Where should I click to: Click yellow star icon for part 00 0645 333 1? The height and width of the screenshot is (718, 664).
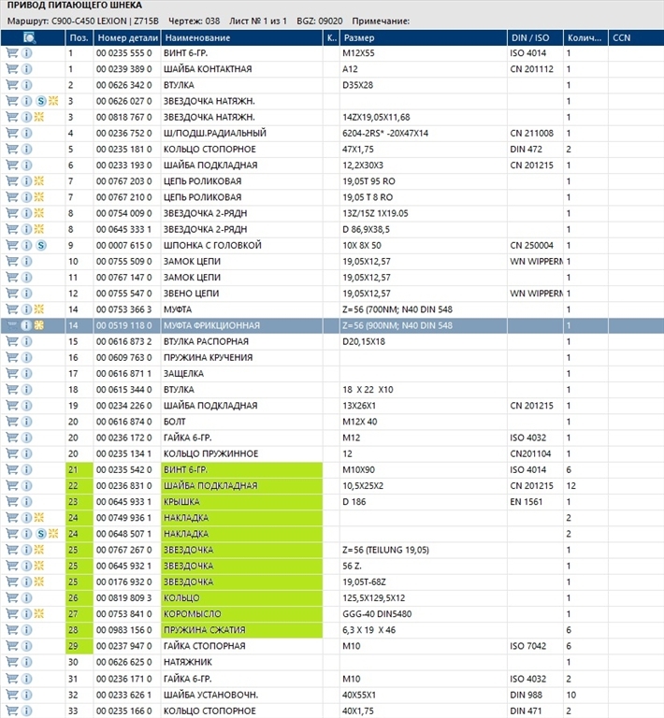(x=39, y=229)
